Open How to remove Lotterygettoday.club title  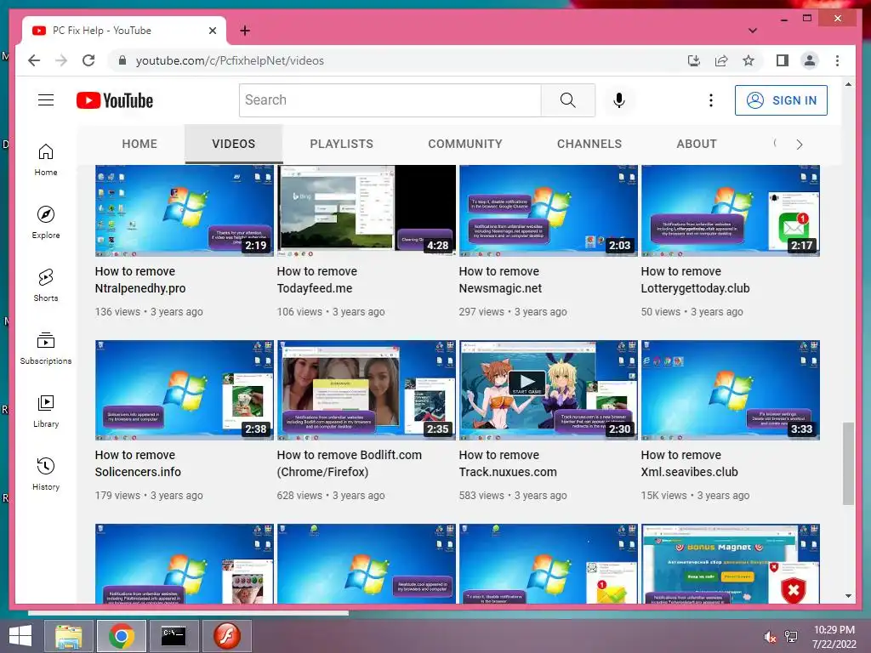[696, 280]
